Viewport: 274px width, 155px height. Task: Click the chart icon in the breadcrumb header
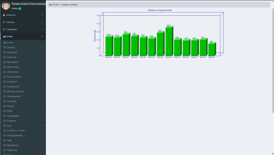tap(50, 5)
